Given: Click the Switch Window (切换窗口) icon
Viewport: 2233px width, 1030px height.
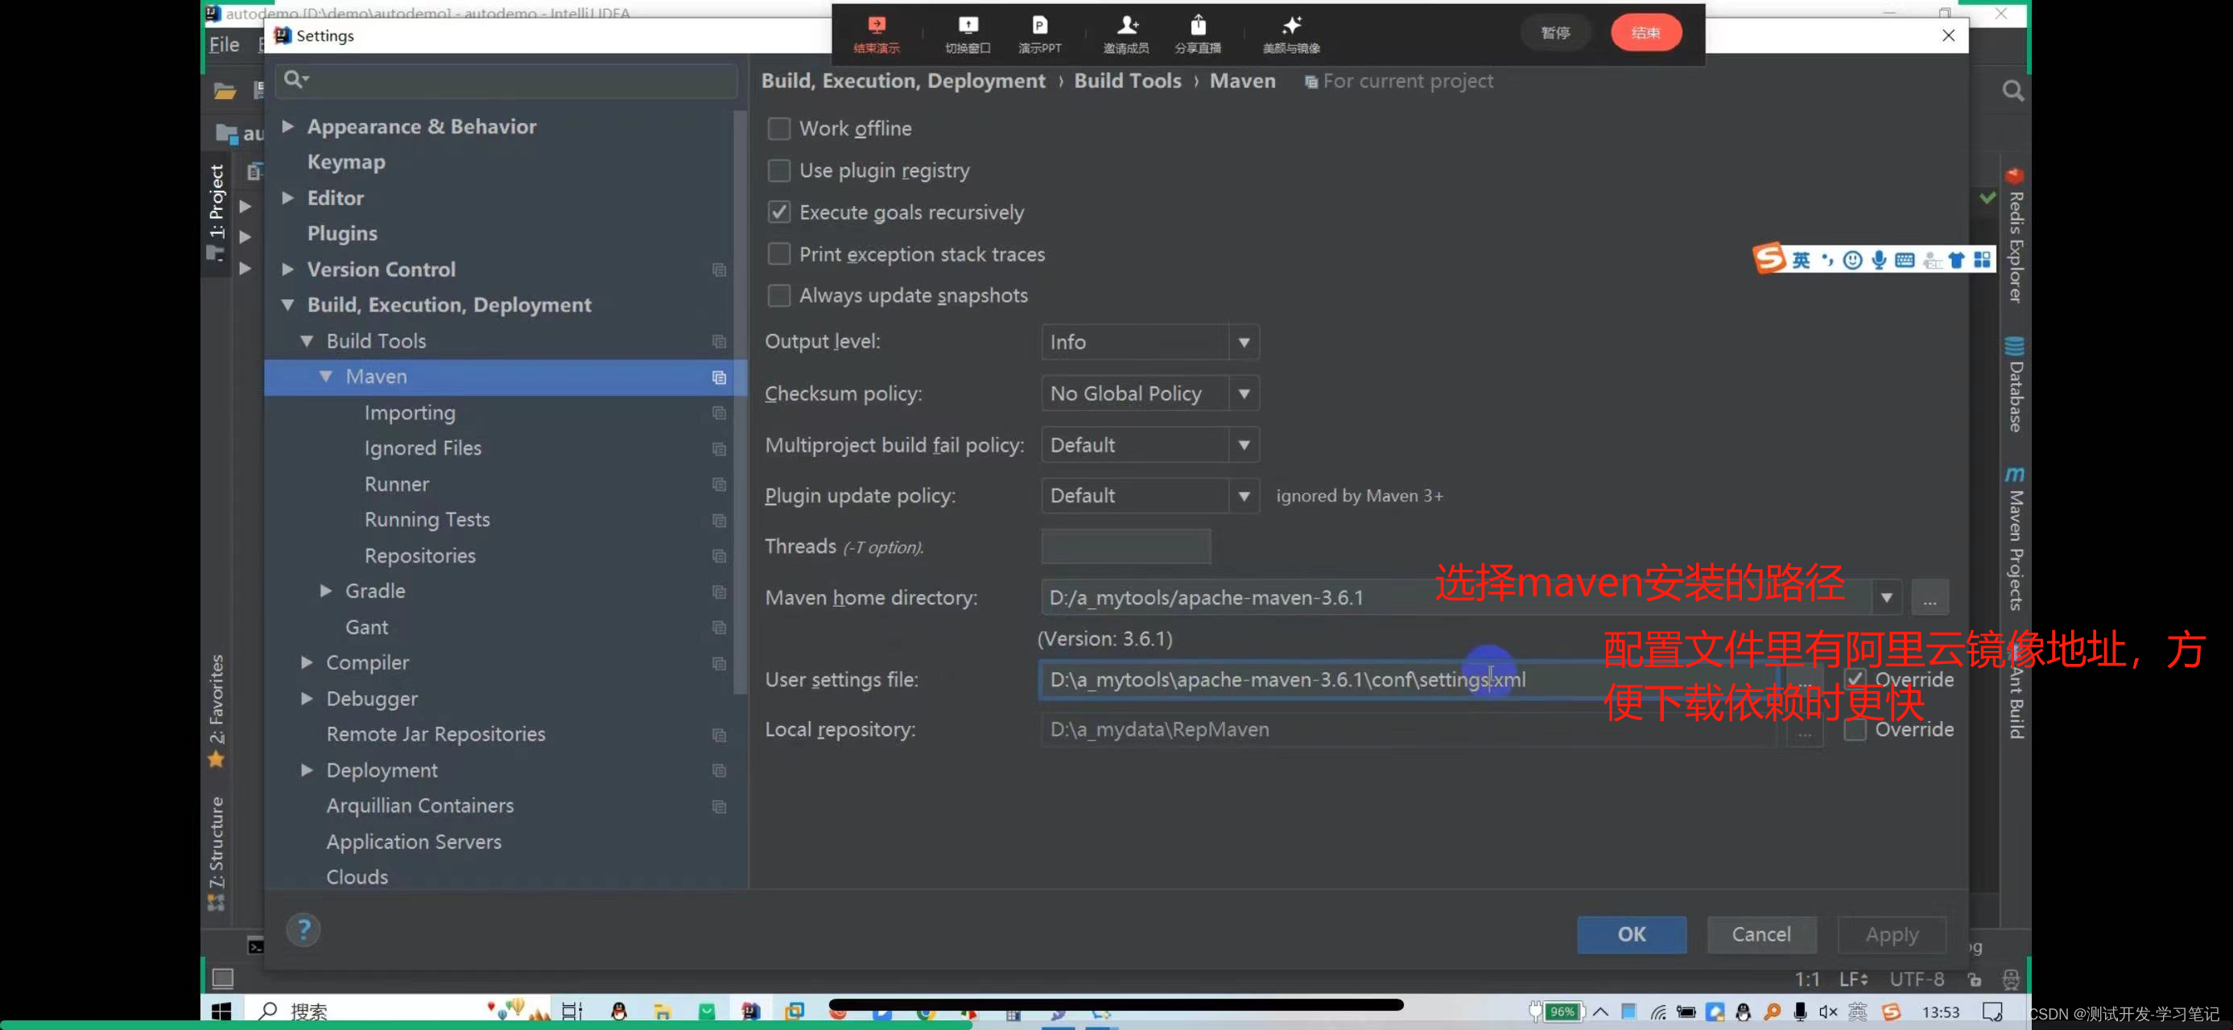Looking at the screenshot, I should [x=968, y=33].
